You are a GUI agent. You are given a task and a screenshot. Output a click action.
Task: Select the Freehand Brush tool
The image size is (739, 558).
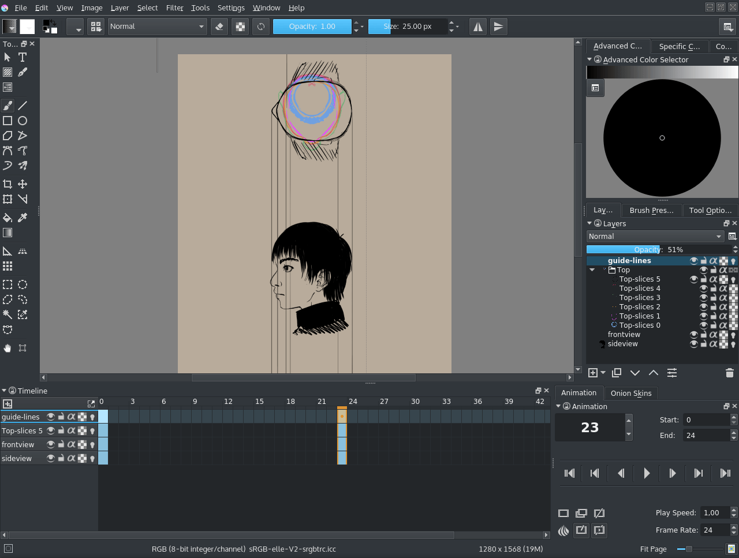click(8, 105)
